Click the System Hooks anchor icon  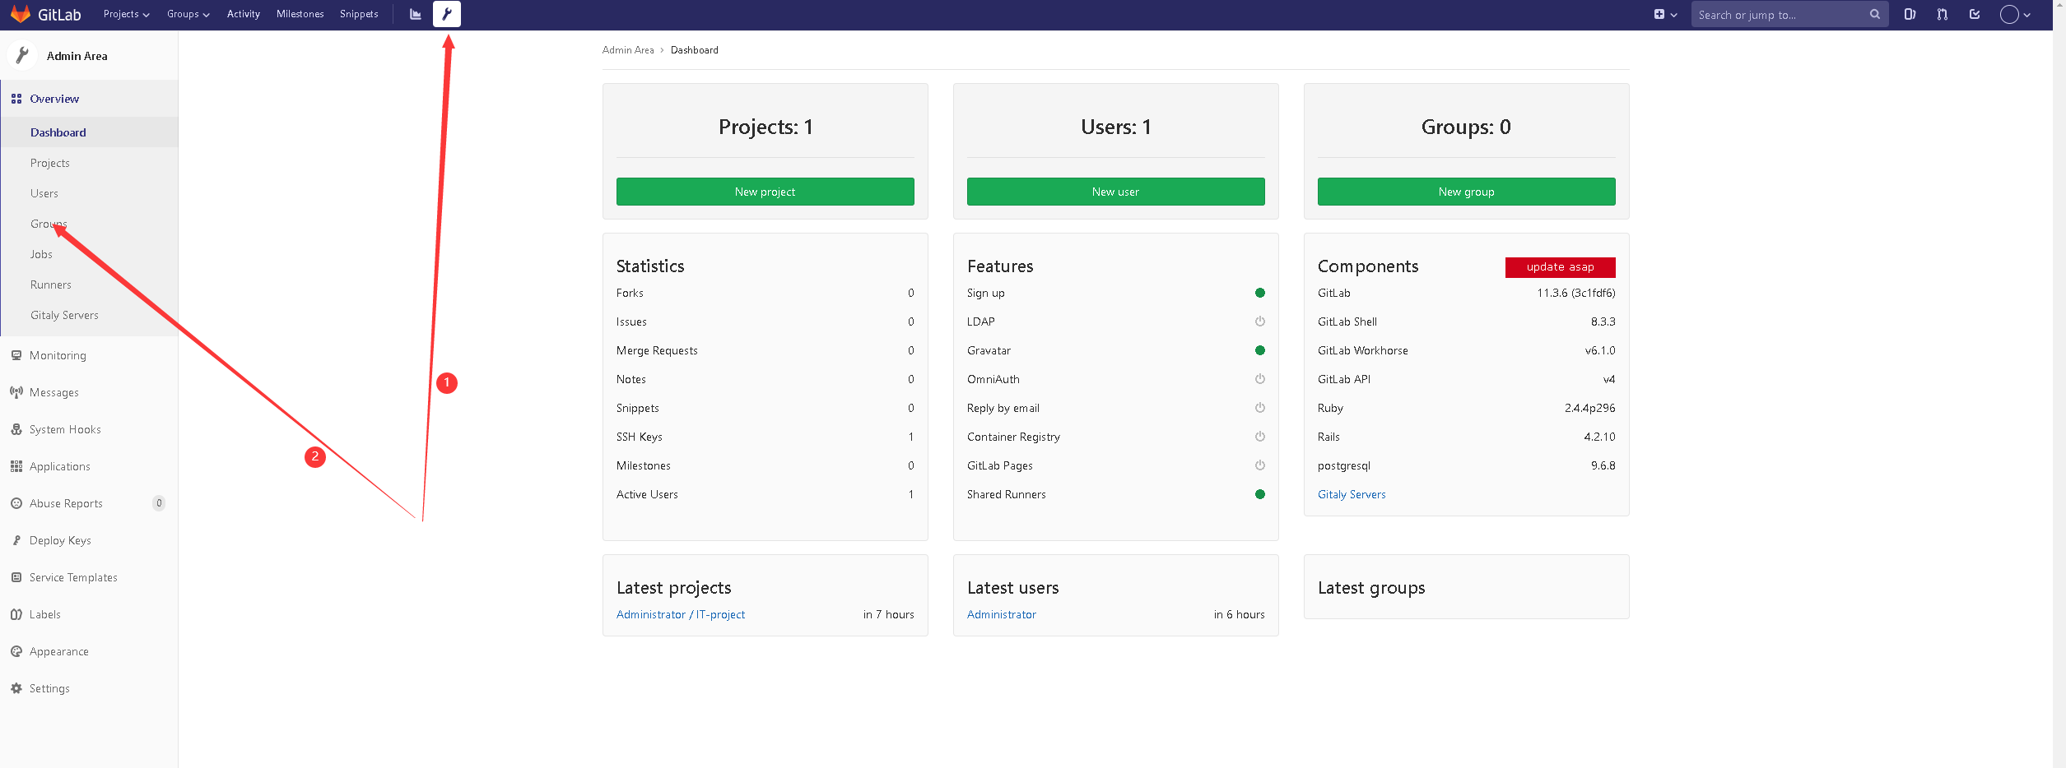pyautogui.click(x=16, y=429)
